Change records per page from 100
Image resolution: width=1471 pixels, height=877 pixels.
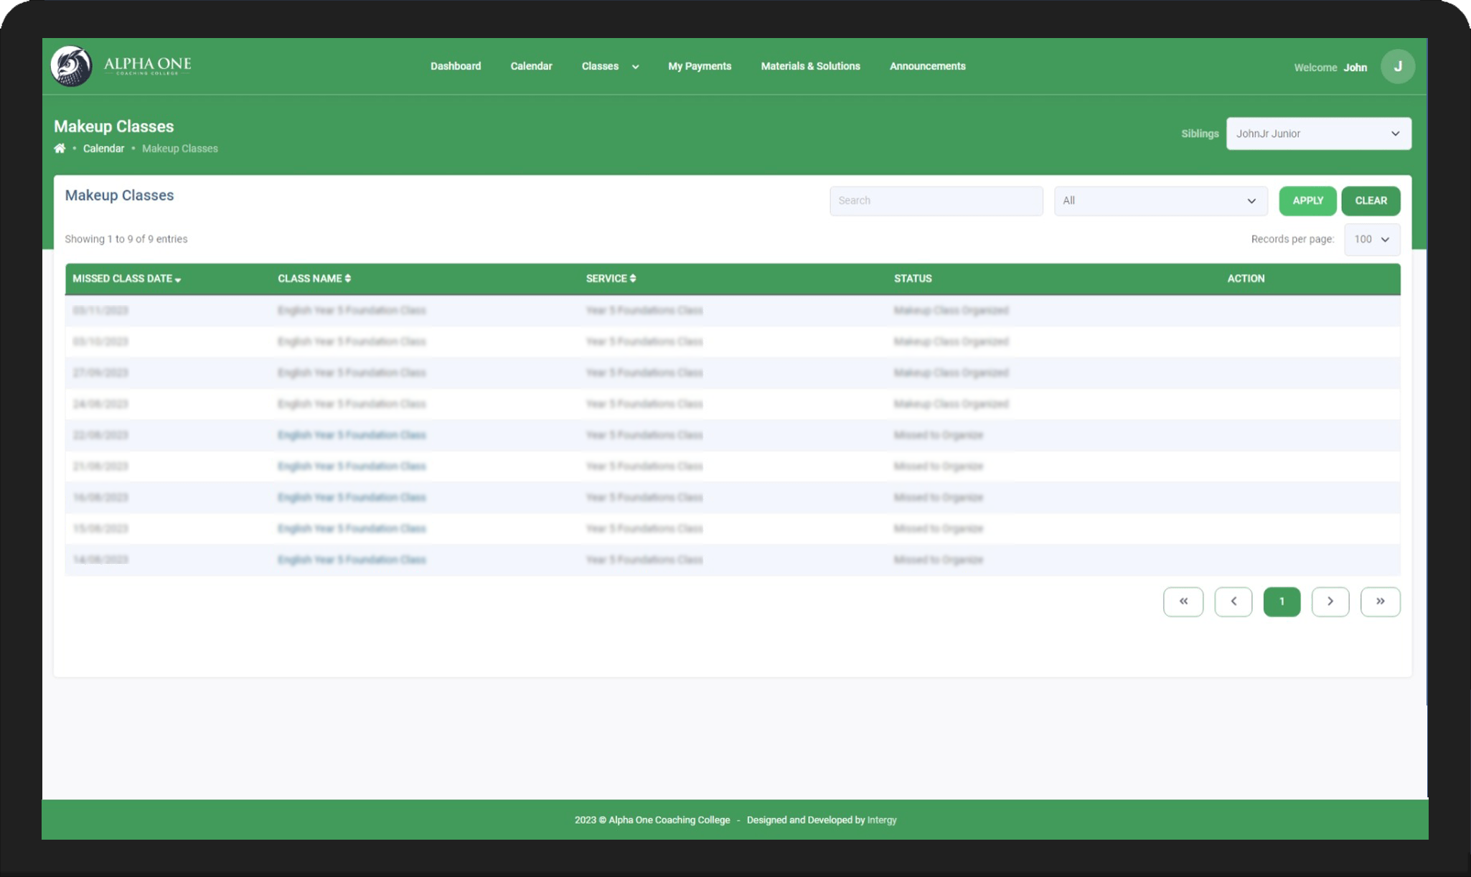point(1371,240)
